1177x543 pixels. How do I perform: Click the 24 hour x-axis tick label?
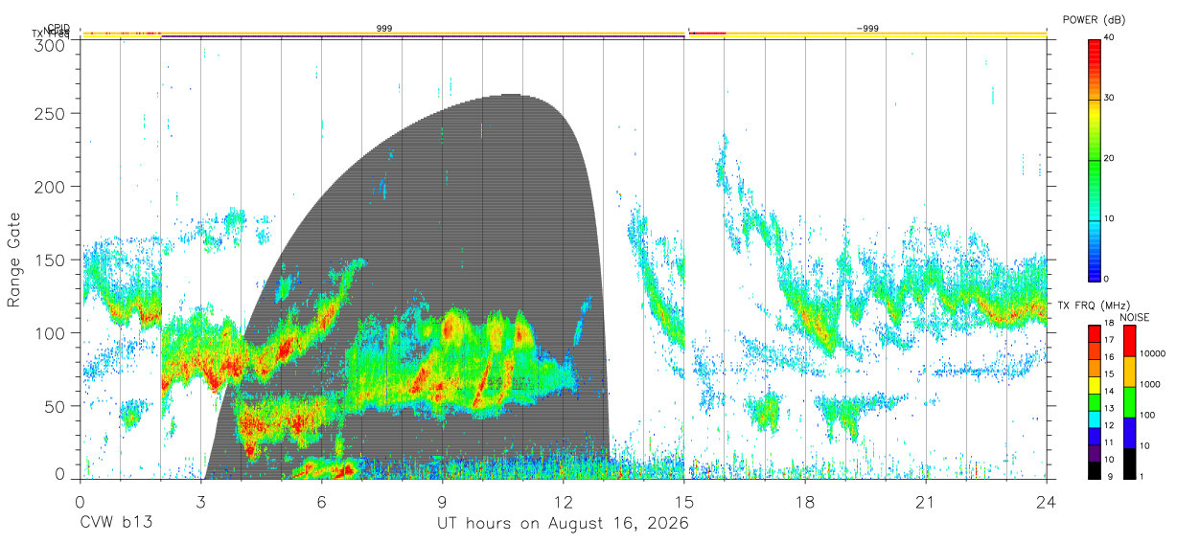point(1047,502)
